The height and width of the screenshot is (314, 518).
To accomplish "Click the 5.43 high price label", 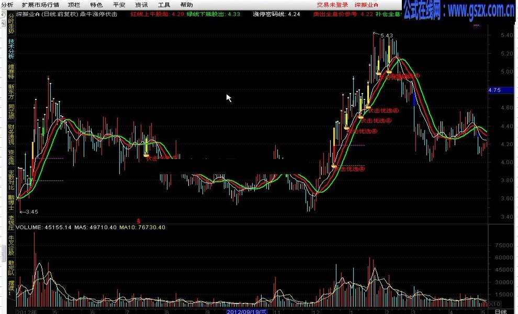I will point(387,36).
